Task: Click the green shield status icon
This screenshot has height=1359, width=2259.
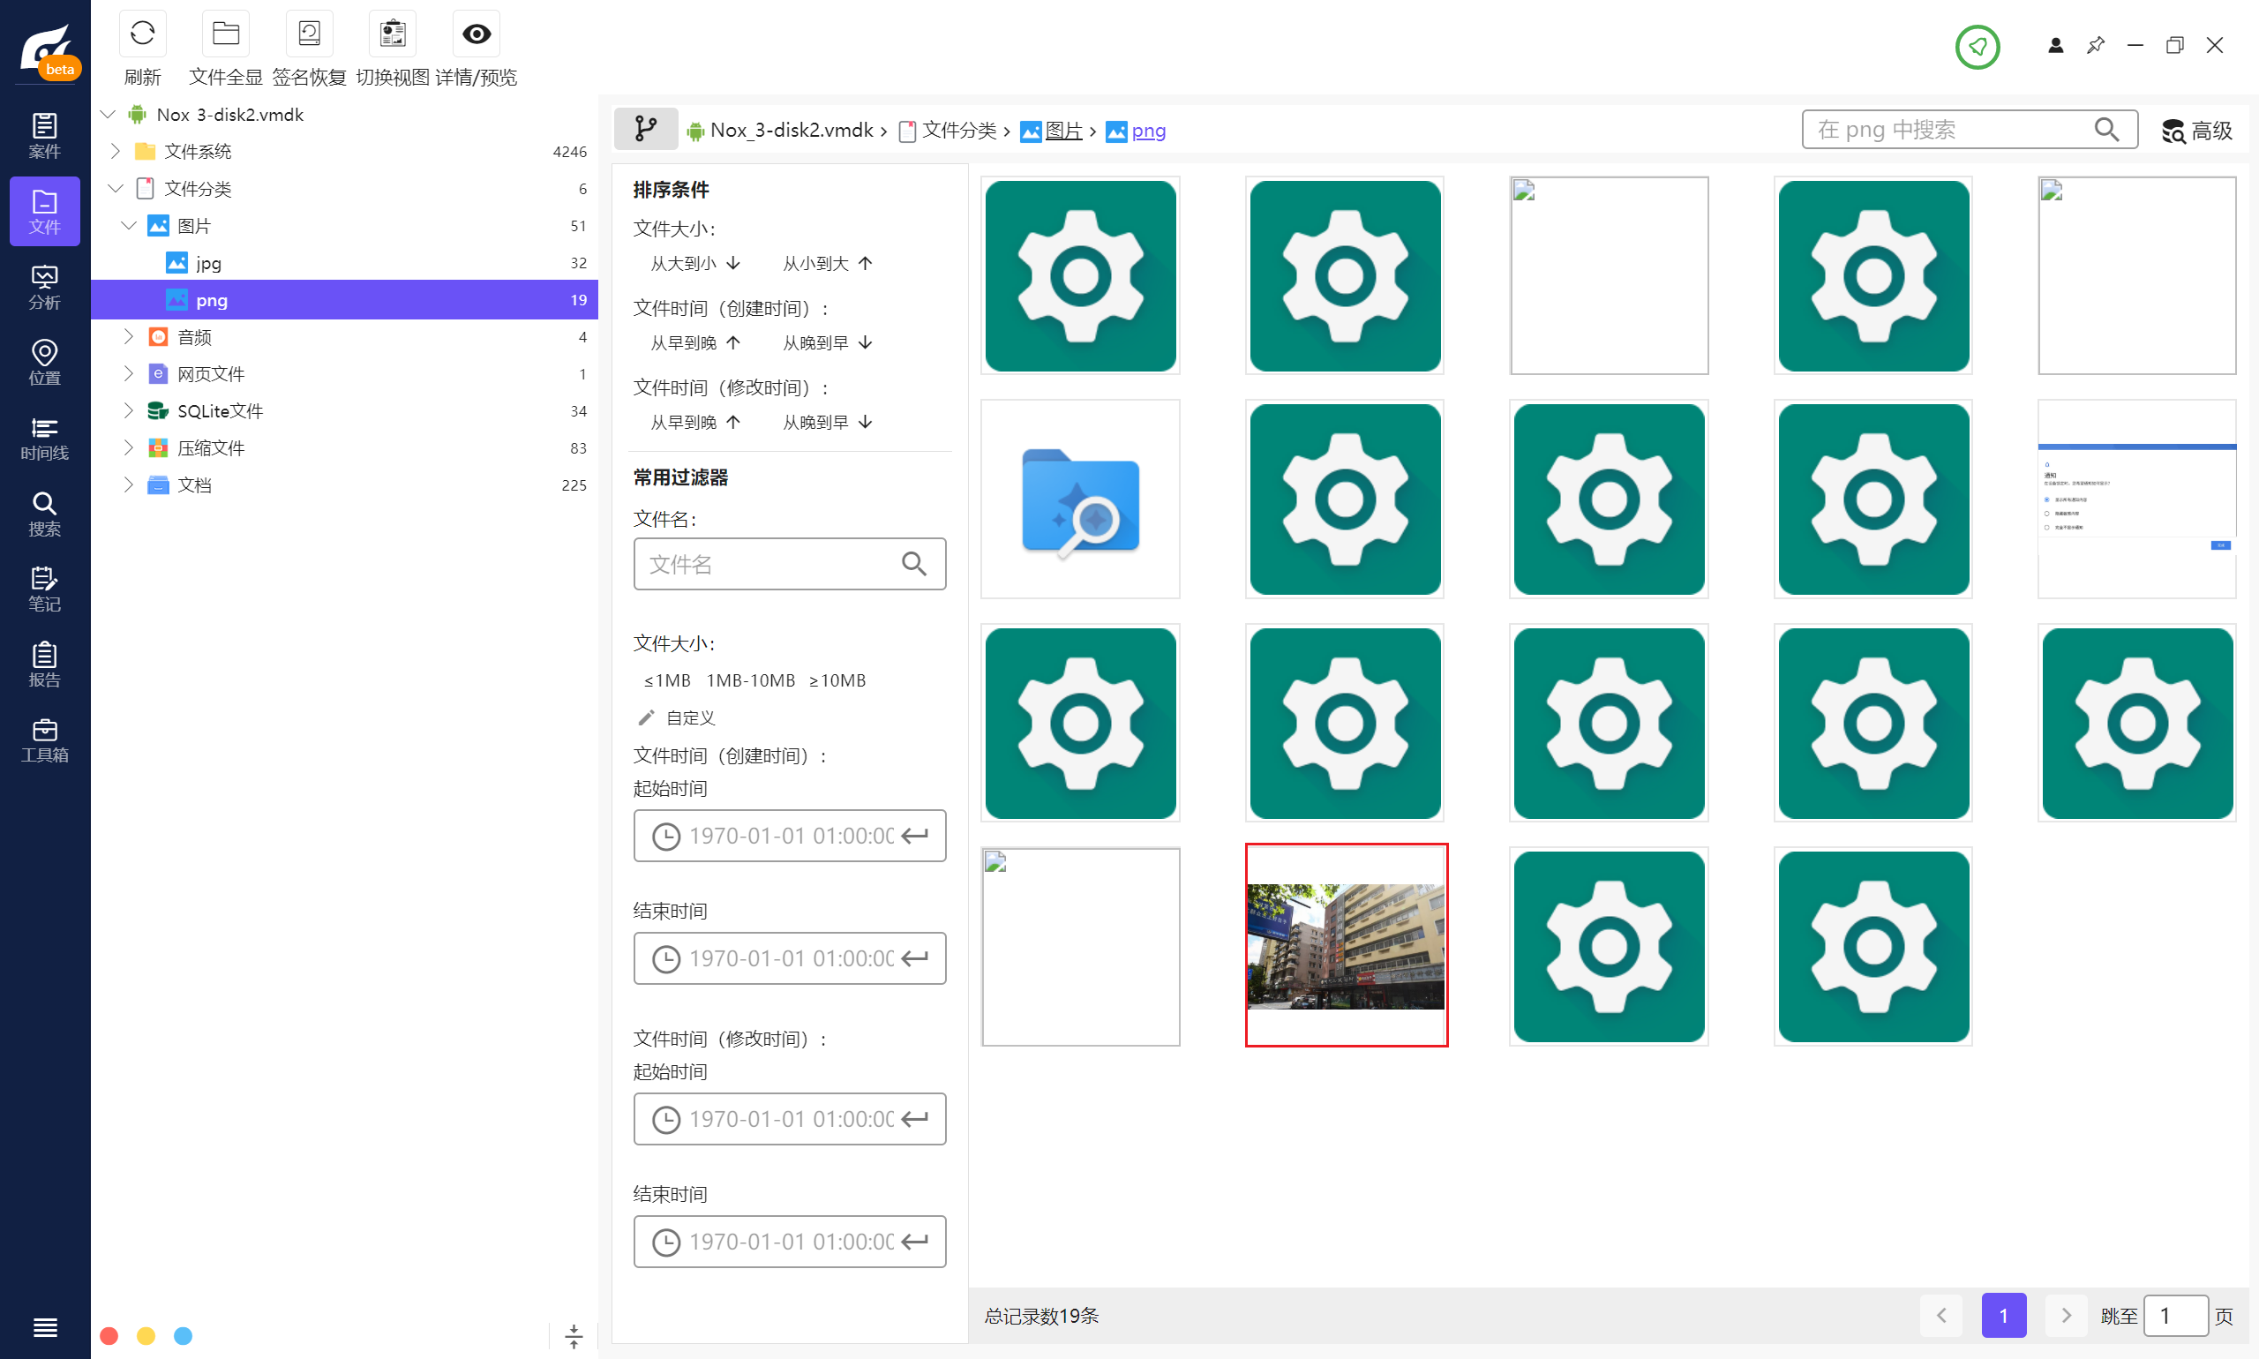Action: 1978,46
